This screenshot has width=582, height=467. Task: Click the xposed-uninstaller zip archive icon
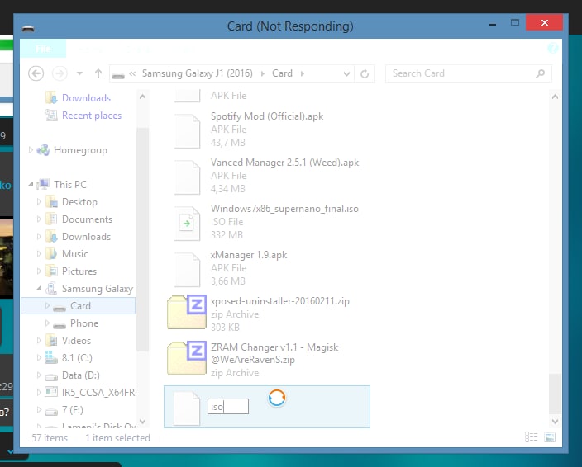pos(187,312)
